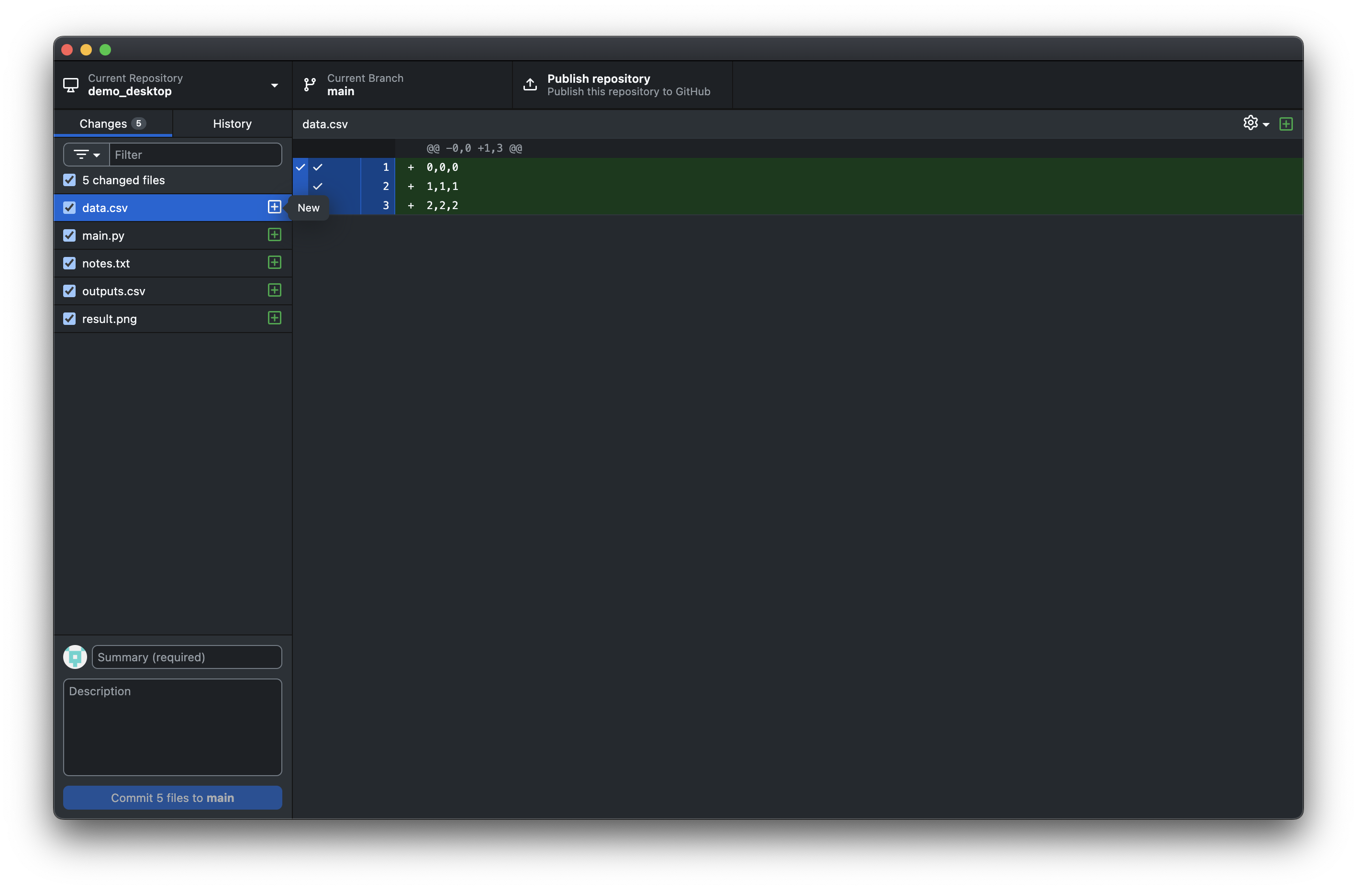Uncheck the notes.txt checkbox
The width and height of the screenshot is (1357, 890).
69,263
